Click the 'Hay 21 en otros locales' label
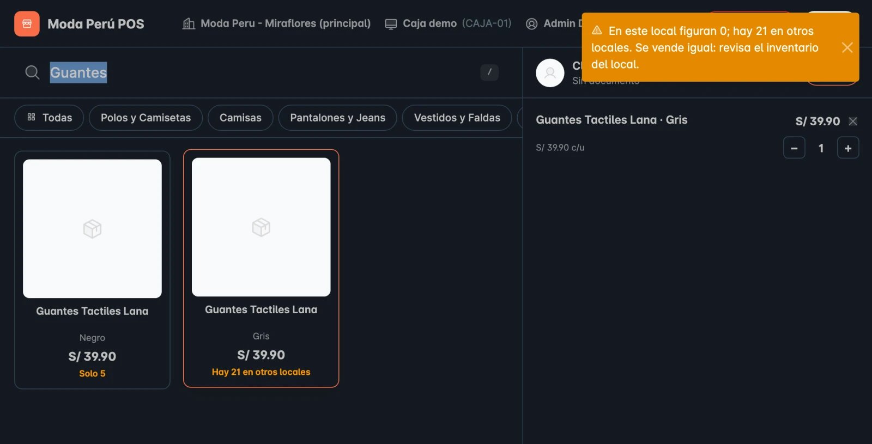872x444 pixels. click(x=261, y=372)
